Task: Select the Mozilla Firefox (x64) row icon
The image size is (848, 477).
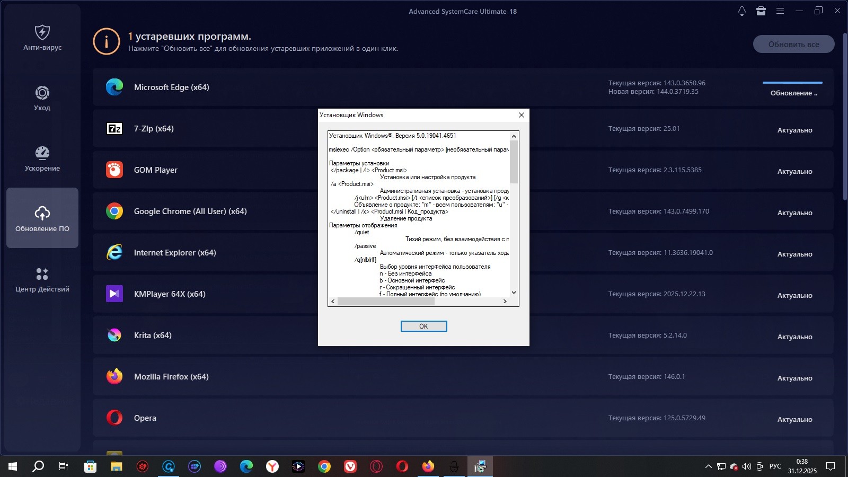Action: [114, 376]
